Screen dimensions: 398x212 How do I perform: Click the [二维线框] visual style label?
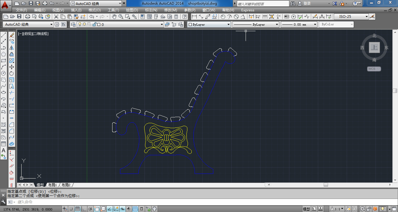pyautogui.click(x=40, y=34)
